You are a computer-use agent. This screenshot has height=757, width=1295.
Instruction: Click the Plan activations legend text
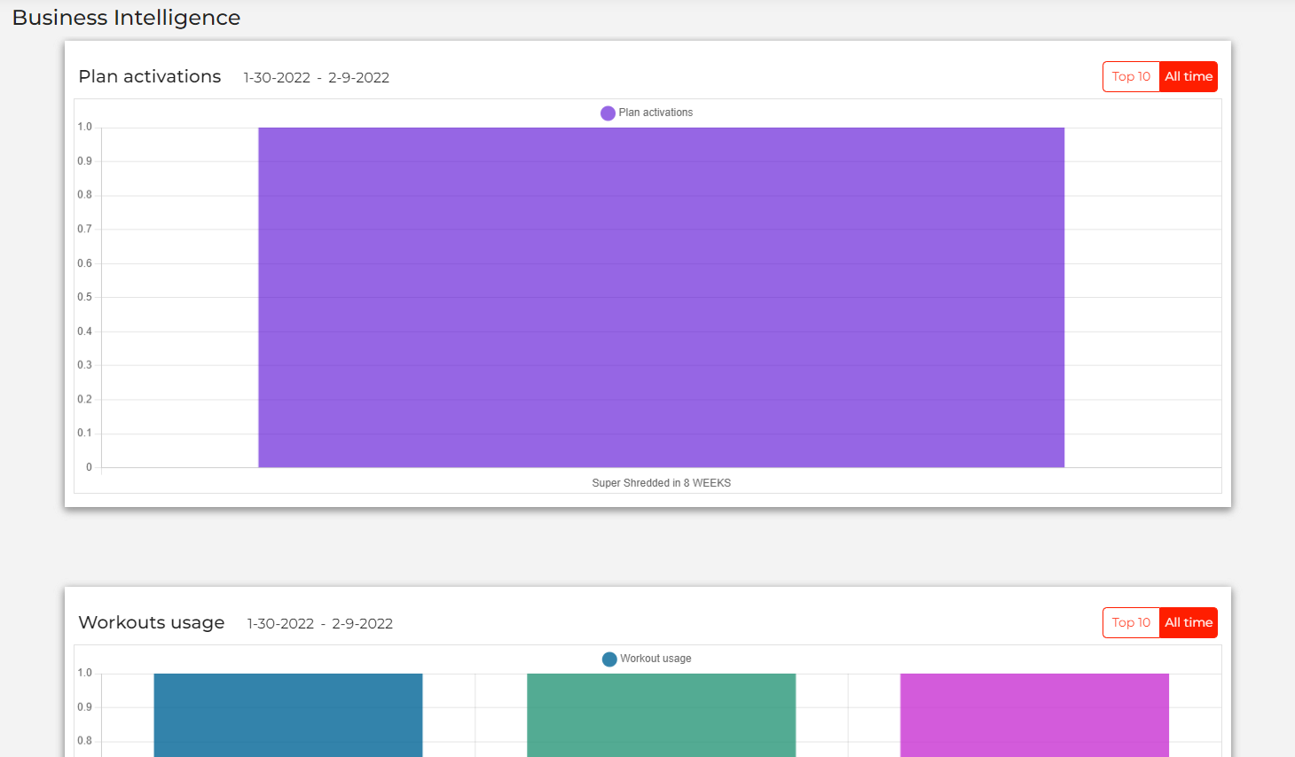coord(655,113)
